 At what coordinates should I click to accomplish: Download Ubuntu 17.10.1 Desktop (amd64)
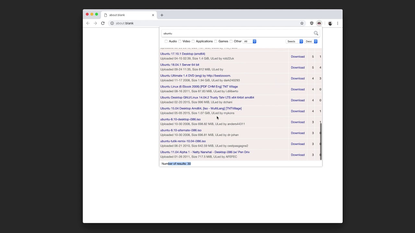(298, 57)
